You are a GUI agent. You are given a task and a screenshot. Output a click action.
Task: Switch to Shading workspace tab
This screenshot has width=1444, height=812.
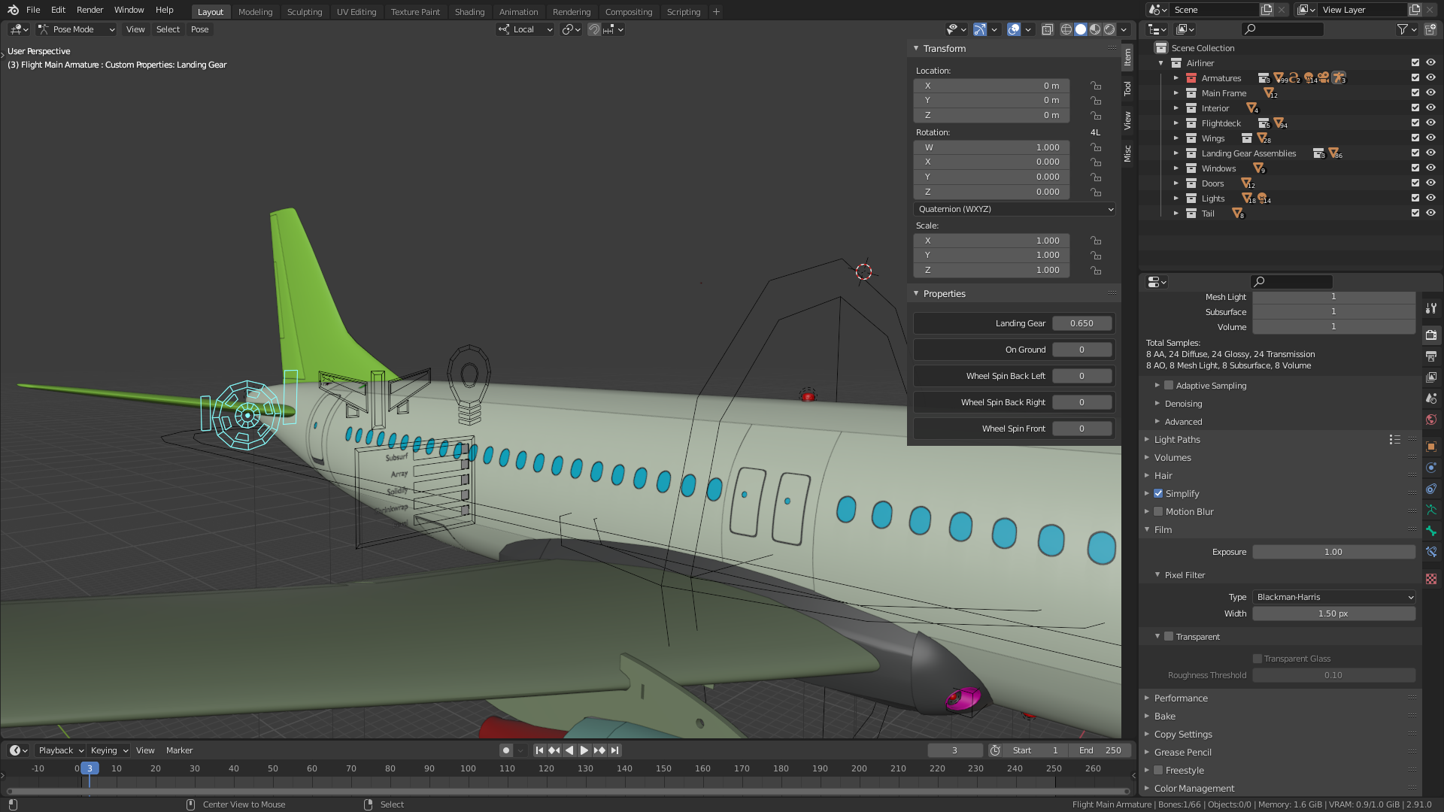[x=469, y=11]
